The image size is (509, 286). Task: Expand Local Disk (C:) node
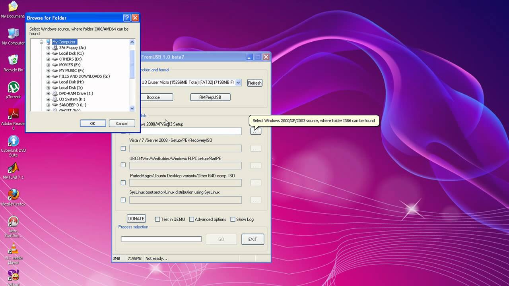click(48, 53)
